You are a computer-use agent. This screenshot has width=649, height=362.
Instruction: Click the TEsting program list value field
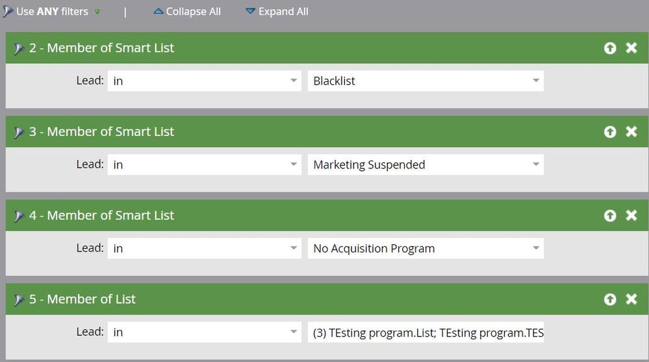click(426, 332)
